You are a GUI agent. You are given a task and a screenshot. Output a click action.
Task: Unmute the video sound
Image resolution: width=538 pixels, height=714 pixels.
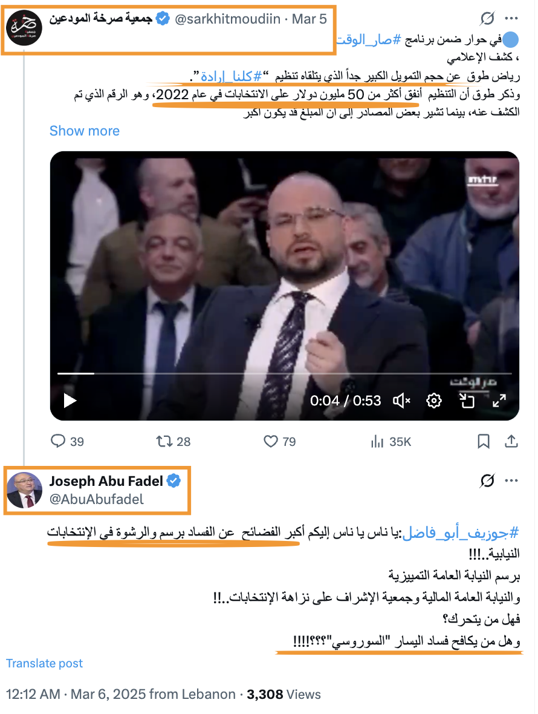pyautogui.click(x=401, y=401)
